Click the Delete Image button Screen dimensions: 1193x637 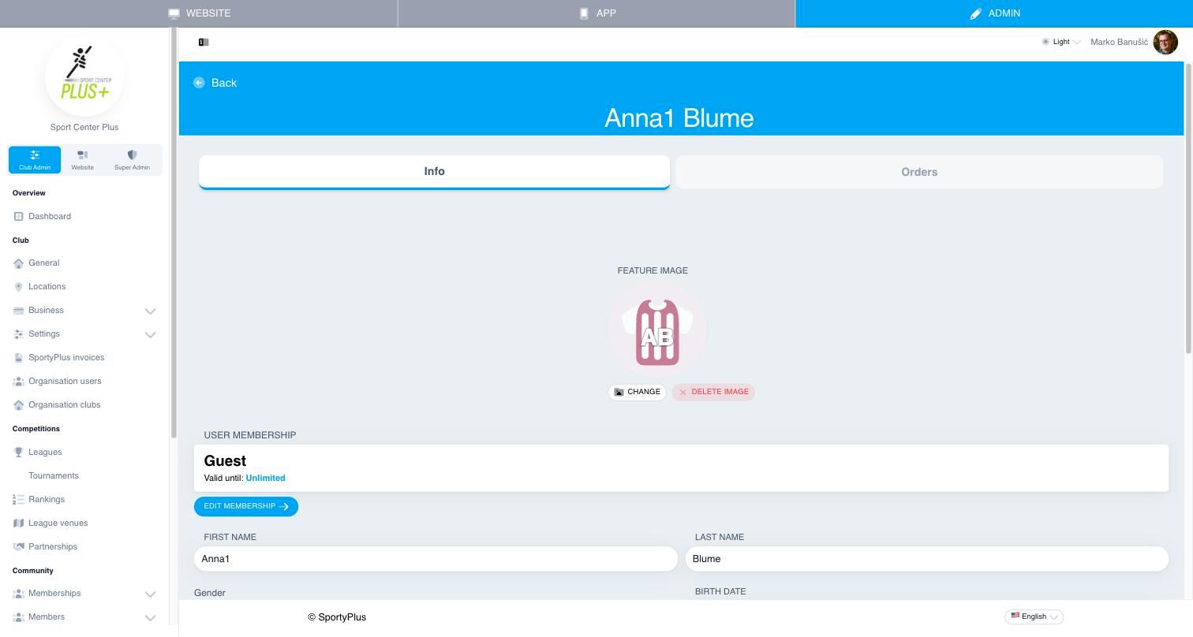tap(713, 392)
